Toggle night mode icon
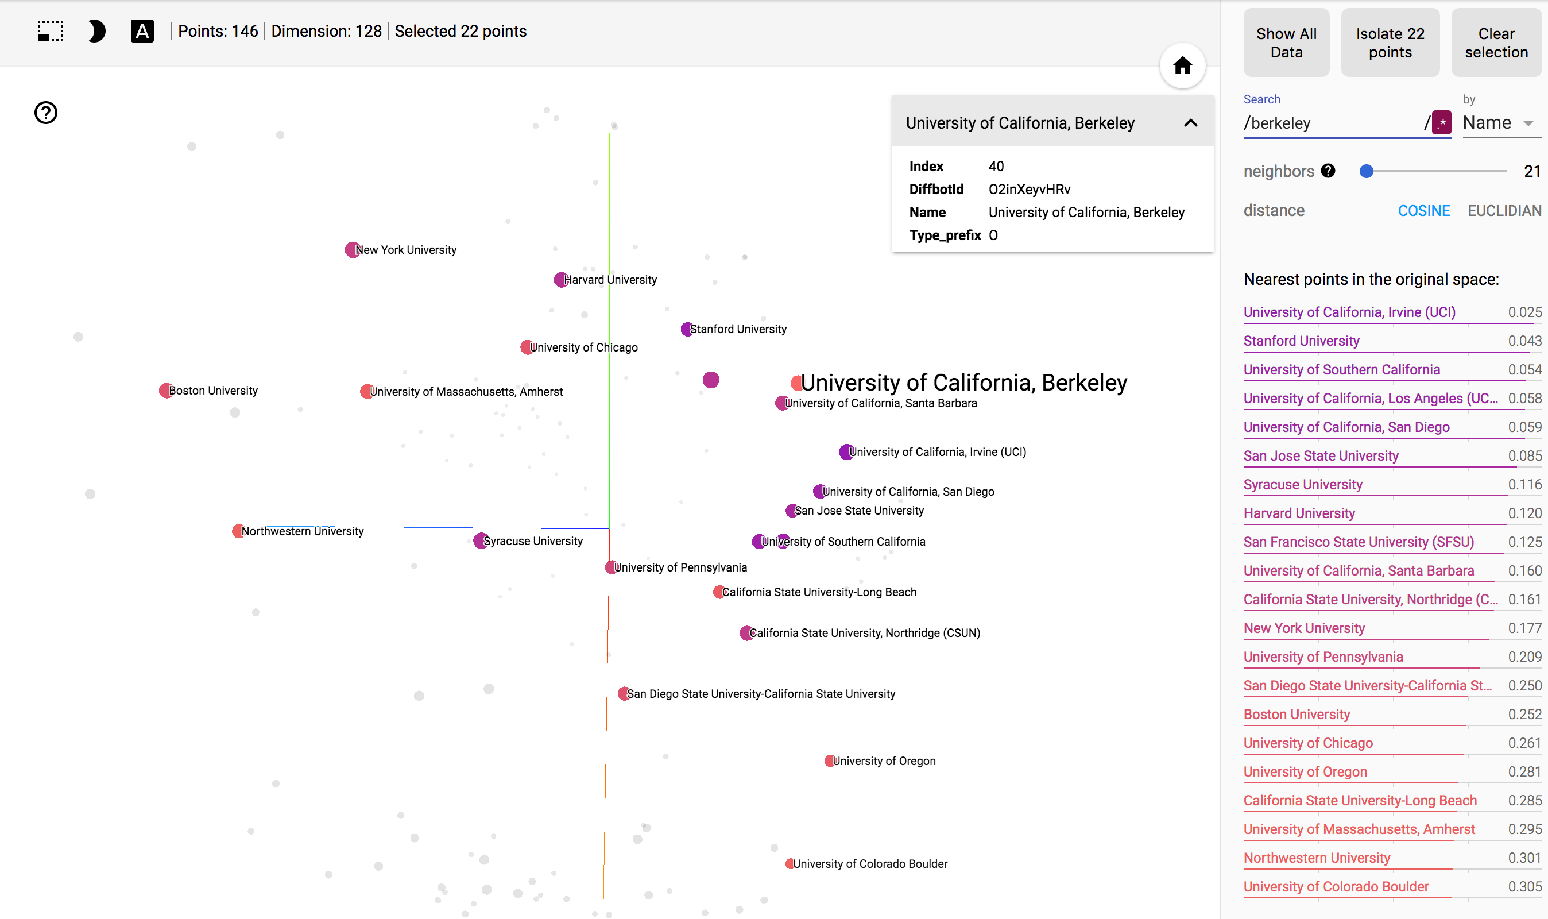This screenshot has width=1548, height=919. (96, 31)
